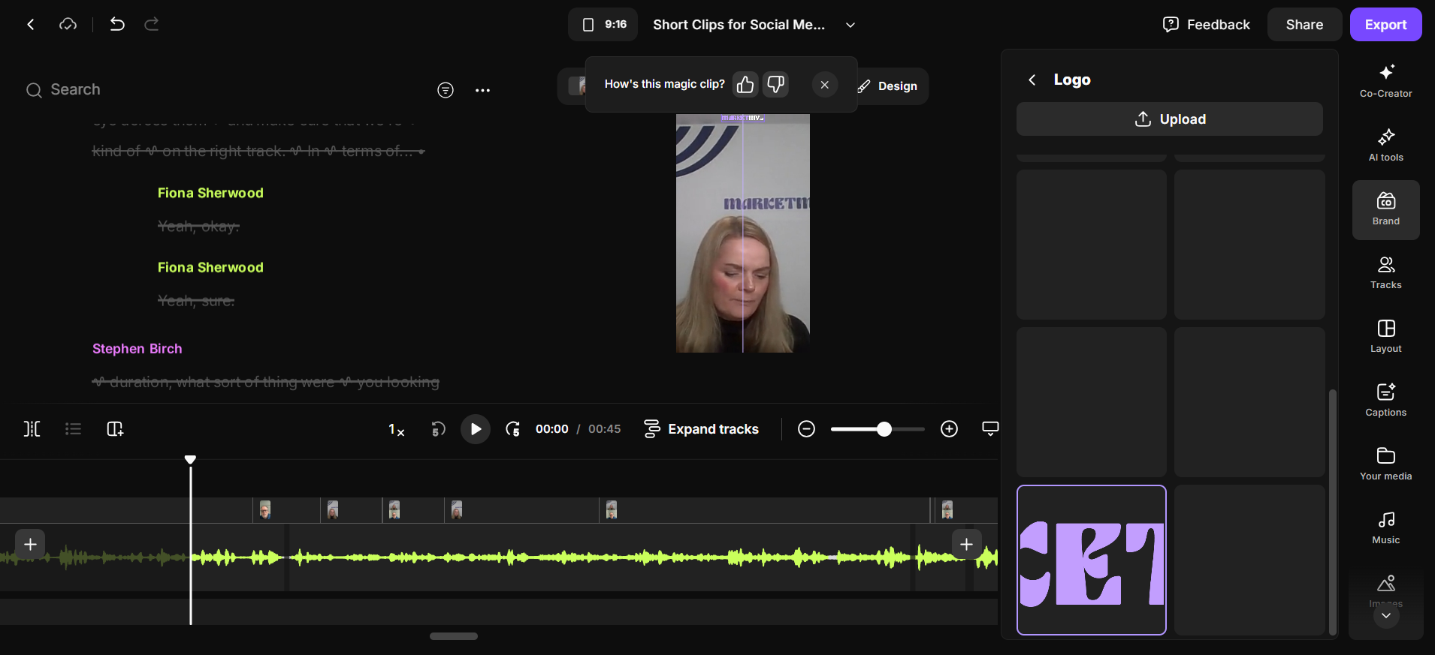The width and height of the screenshot is (1435, 655).
Task: Click the Export button
Action: (1385, 25)
